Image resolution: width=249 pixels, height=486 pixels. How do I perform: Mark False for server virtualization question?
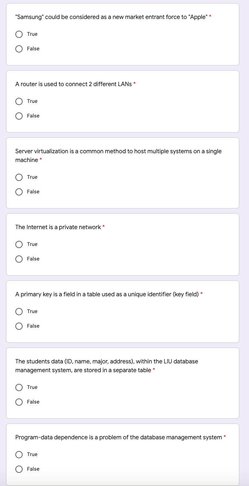[19, 192]
